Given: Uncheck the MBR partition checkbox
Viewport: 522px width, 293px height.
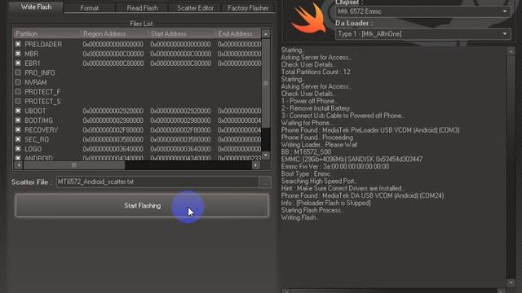Looking at the screenshot, I should tap(18, 54).
